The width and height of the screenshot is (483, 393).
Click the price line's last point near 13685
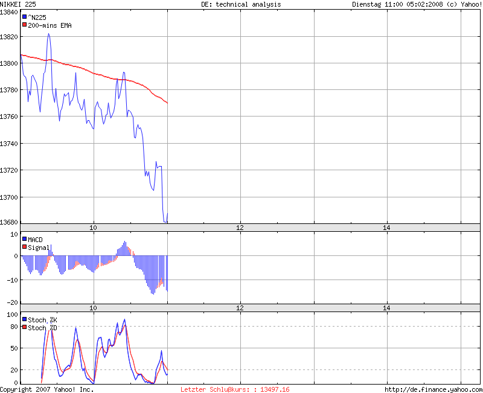tap(167, 214)
